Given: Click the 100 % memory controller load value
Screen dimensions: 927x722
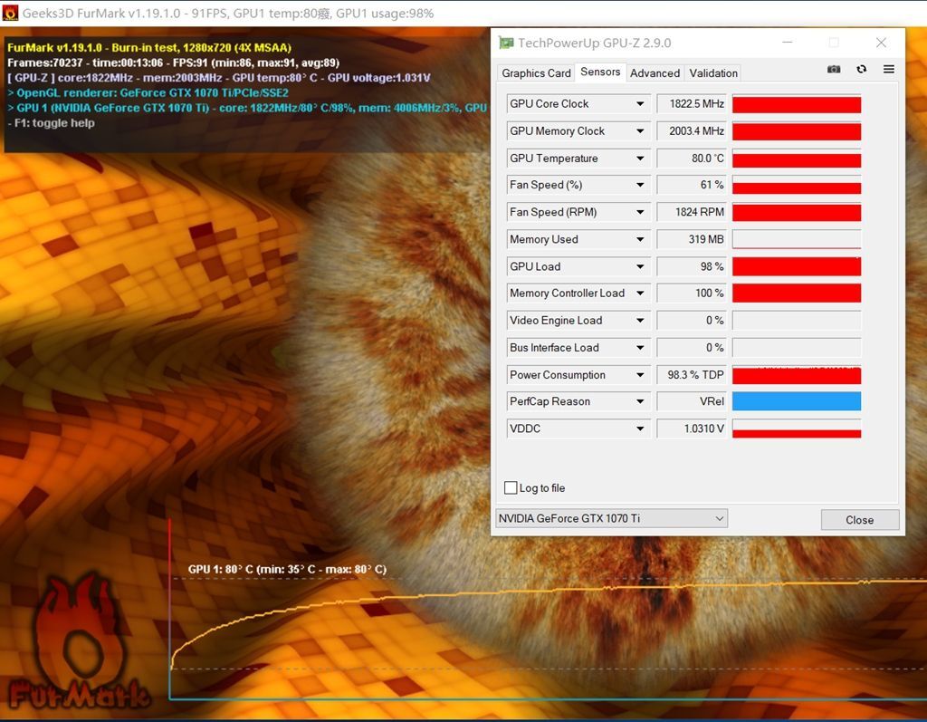Looking at the screenshot, I should (x=692, y=293).
